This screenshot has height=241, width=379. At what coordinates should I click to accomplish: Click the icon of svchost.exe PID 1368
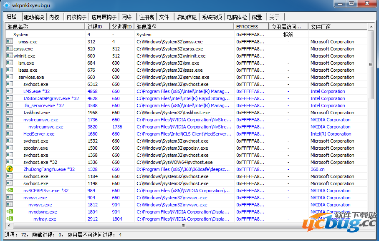[10, 155]
